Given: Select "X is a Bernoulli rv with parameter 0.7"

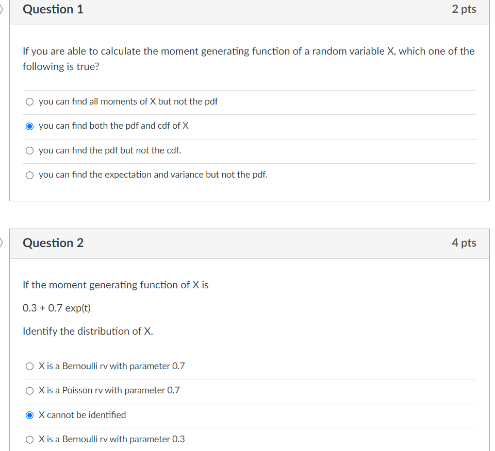Looking at the screenshot, I should tap(29, 366).
